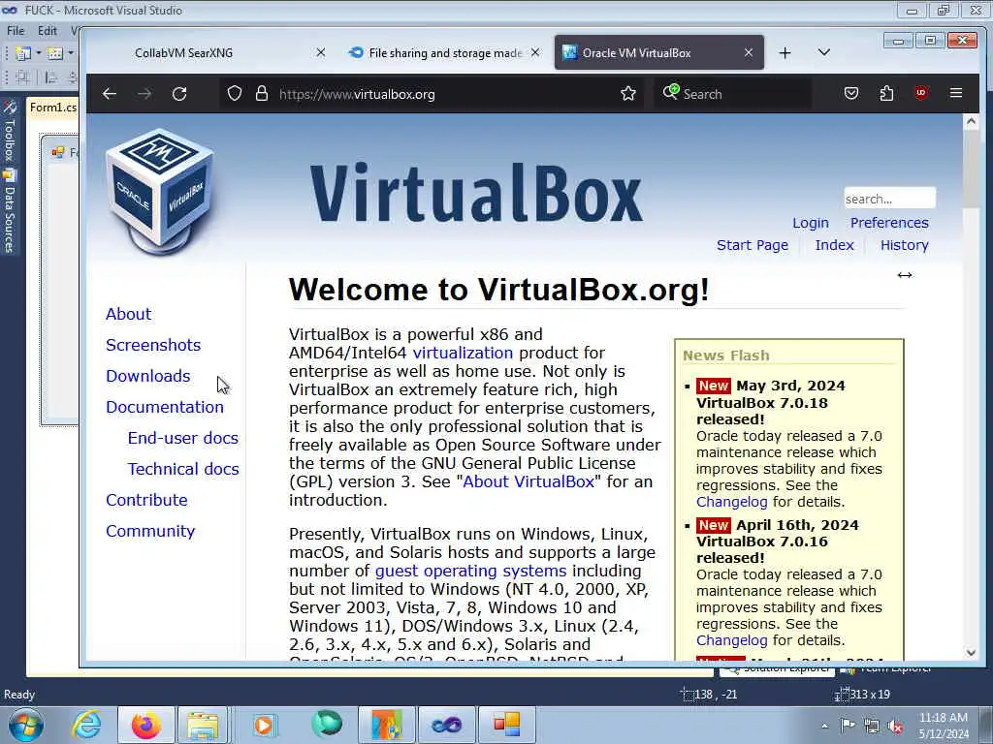Open File Explorer from the taskbar
The width and height of the screenshot is (993, 744).
[202, 725]
